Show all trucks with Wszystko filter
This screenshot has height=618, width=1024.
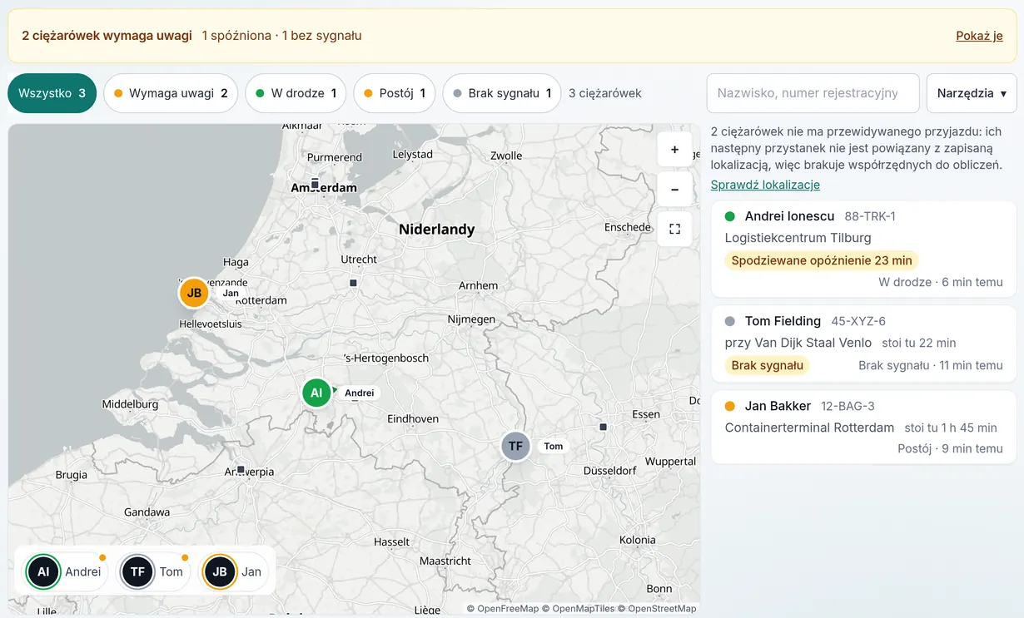tap(52, 93)
